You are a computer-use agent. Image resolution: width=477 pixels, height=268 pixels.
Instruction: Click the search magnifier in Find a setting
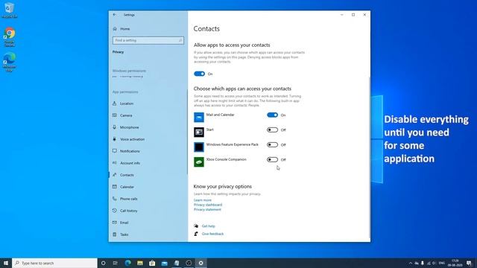pos(180,40)
